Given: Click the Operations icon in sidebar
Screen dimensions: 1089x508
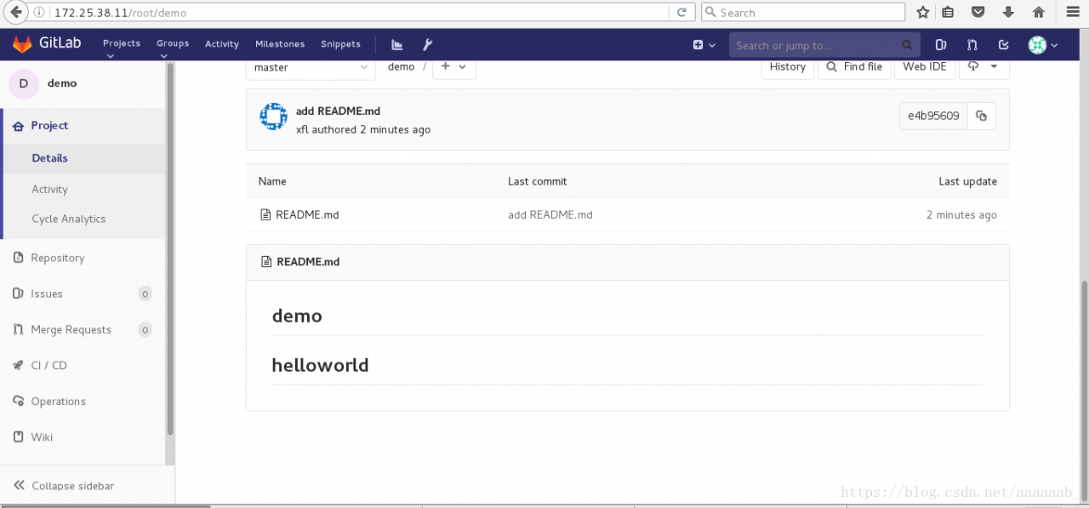Looking at the screenshot, I should 19,401.
